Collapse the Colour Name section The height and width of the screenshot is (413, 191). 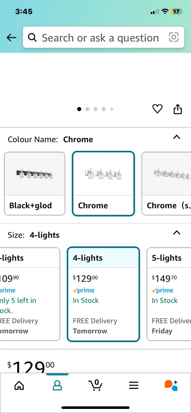tap(177, 137)
